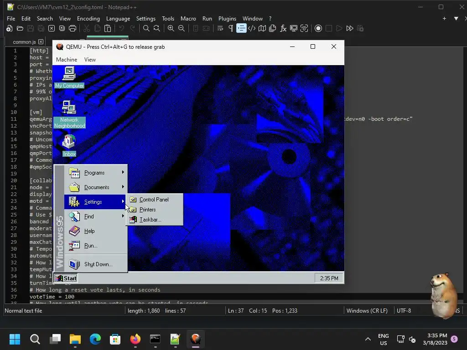467x350 pixels.
Task: Toggle the highlighted indent guide button
Action: click(x=241, y=28)
